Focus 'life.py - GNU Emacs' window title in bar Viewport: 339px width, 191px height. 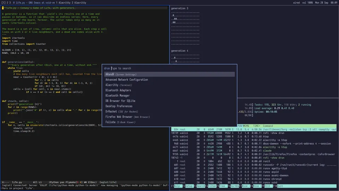click(x=34, y=2)
